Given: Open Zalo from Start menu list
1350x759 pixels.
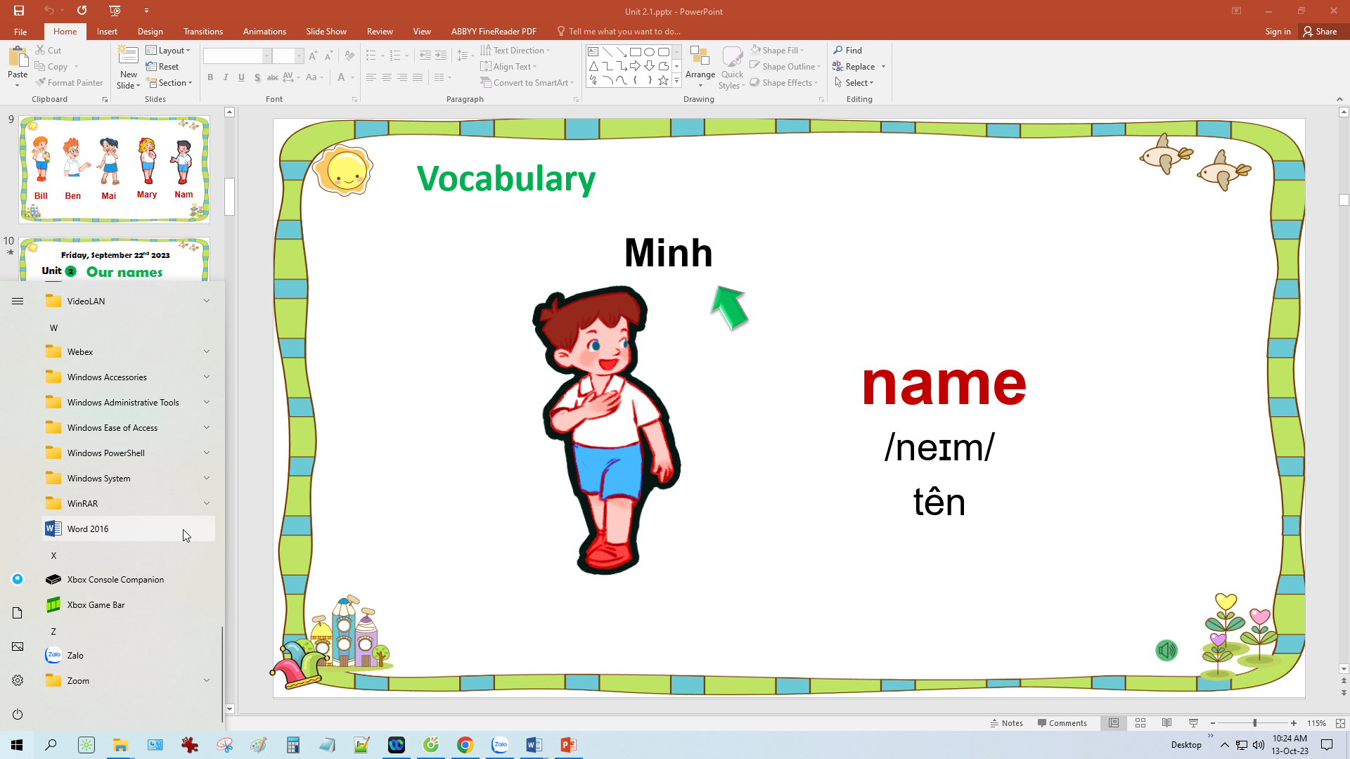Looking at the screenshot, I should 129,655.
